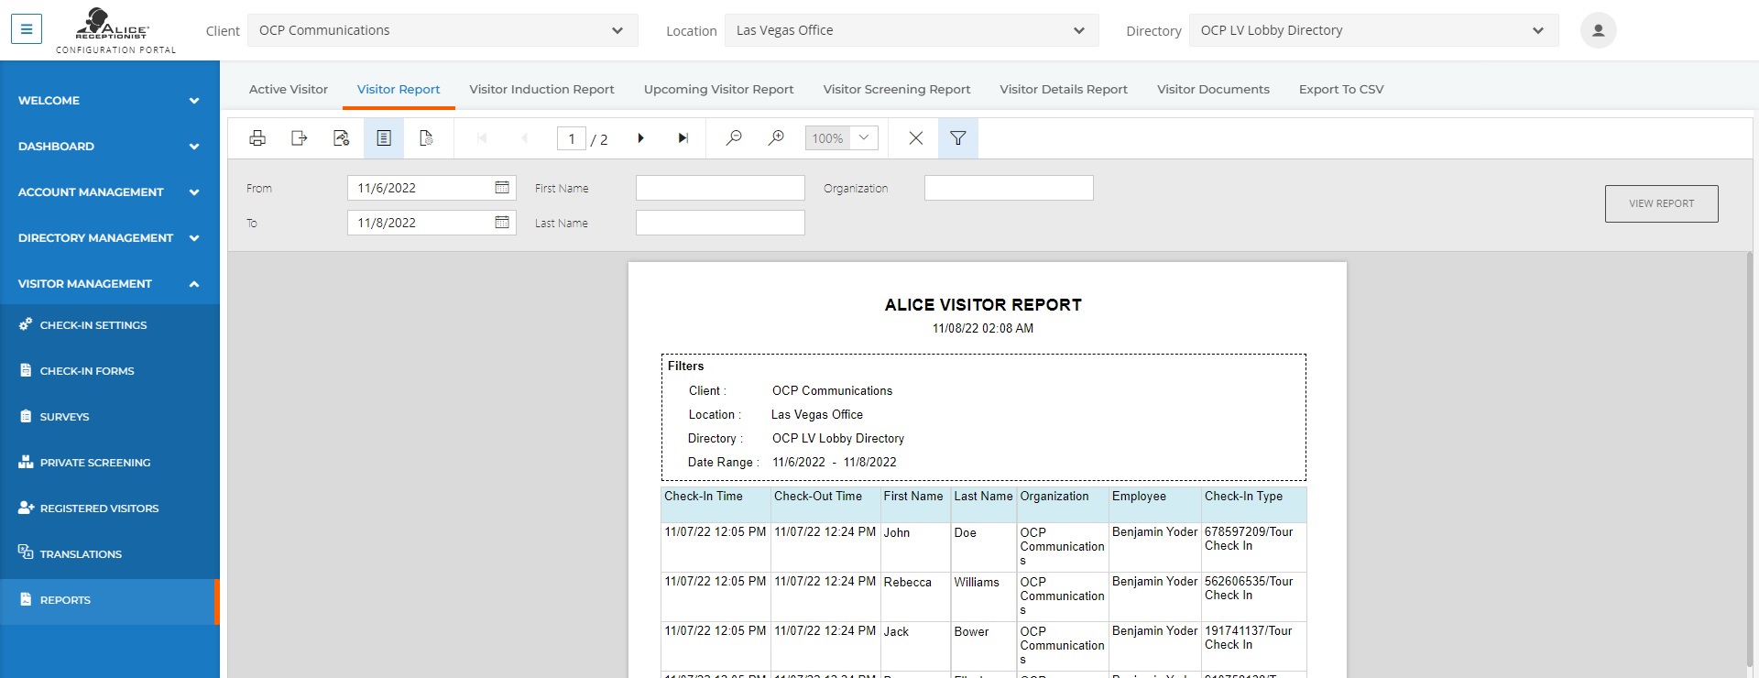Click the export report icon
Screen dimensions: 1759x678
coord(299,138)
